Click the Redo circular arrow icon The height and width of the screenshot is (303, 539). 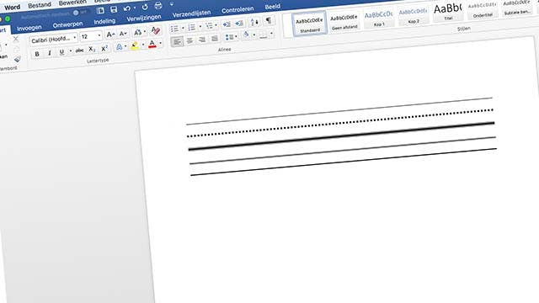coord(145,7)
